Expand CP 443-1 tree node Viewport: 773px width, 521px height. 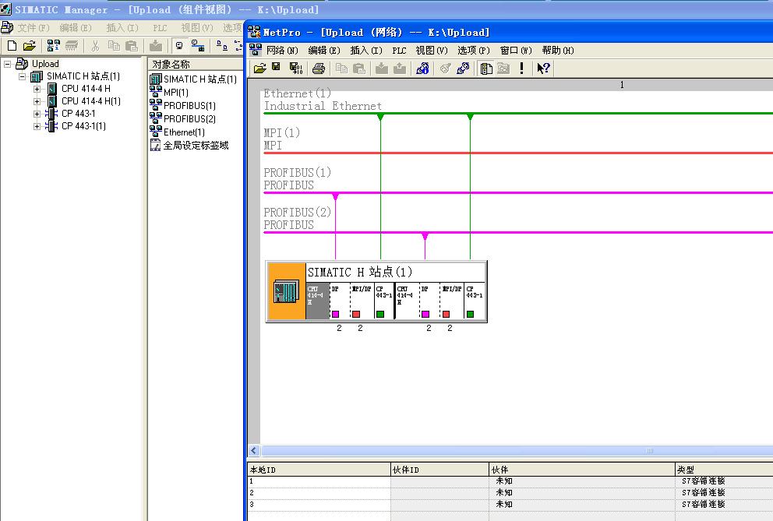tap(37, 114)
